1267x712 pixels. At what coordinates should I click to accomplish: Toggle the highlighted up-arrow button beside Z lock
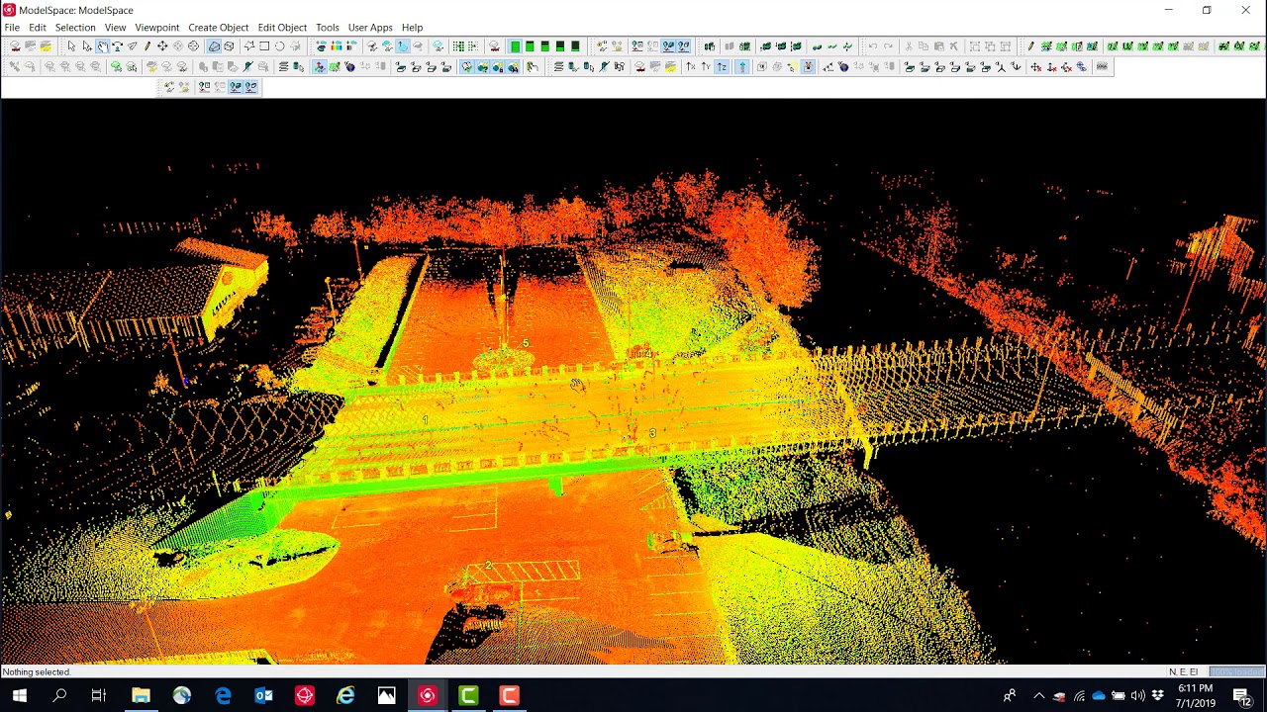coord(741,67)
